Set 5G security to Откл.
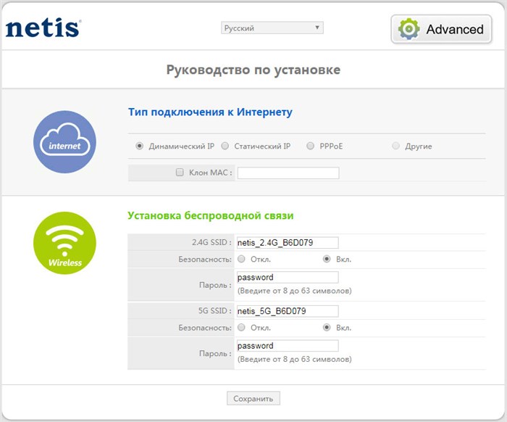Image resolution: width=507 pixels, height=422 pixels. point(241,328)
